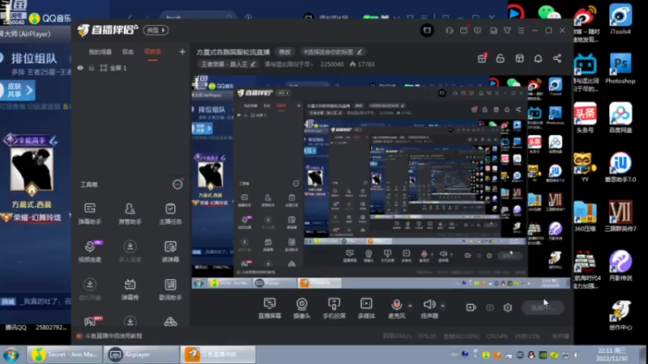Image resolution: width=648 pixels, height=364 pixels.
Task: Open the layout icon beside the bell
Action: click(x=519, y=58)
